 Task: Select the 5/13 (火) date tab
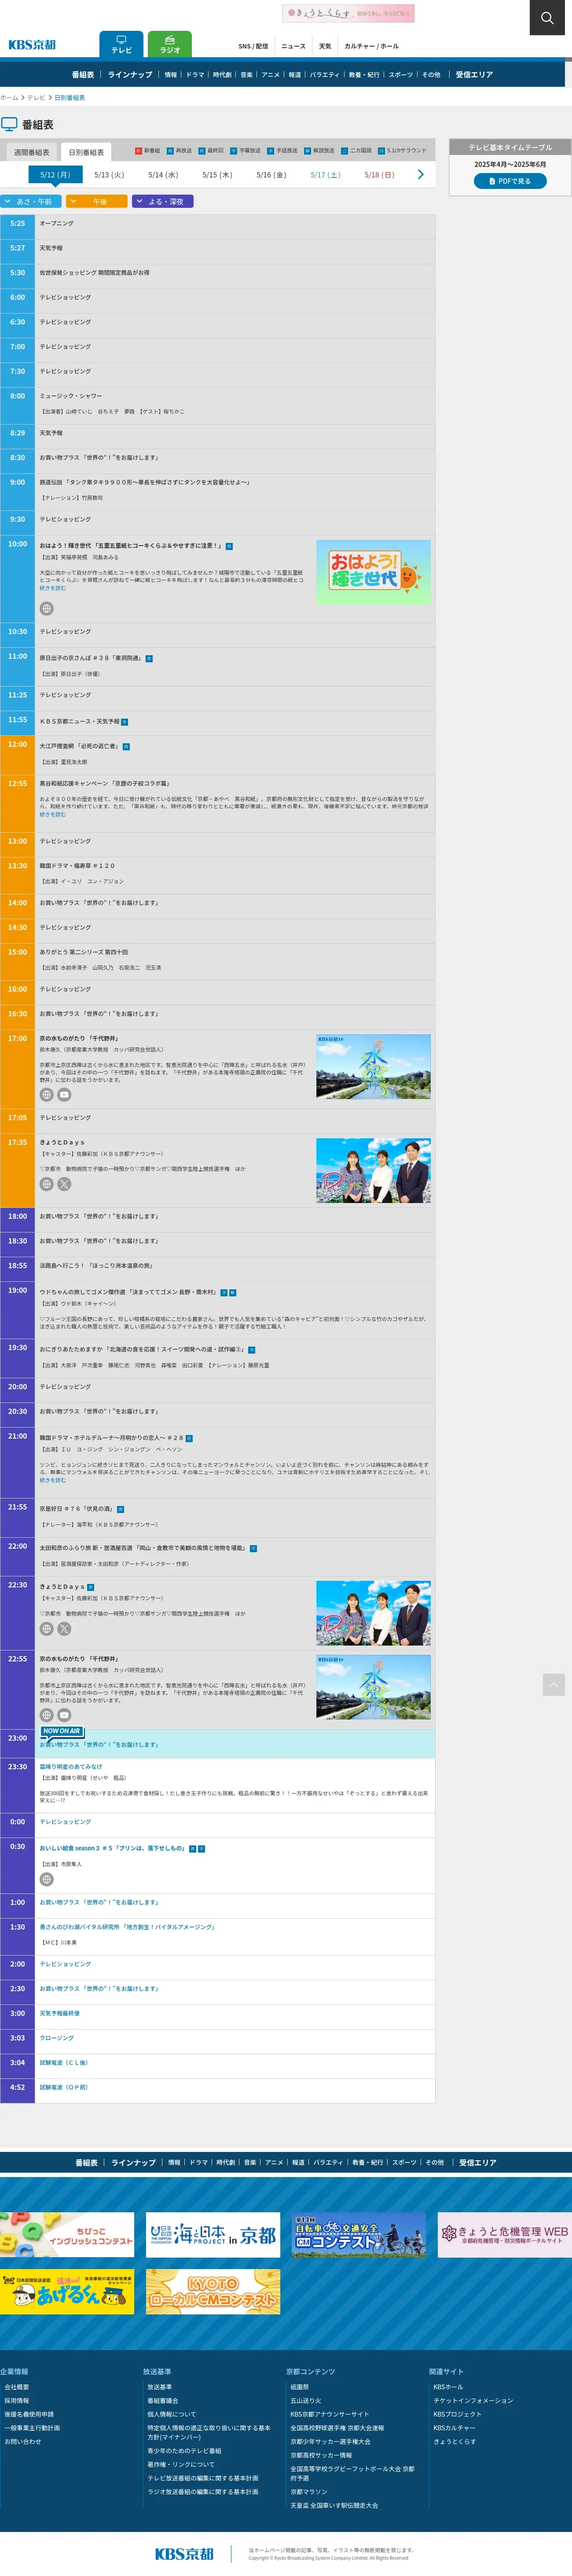tap(109, 175)
